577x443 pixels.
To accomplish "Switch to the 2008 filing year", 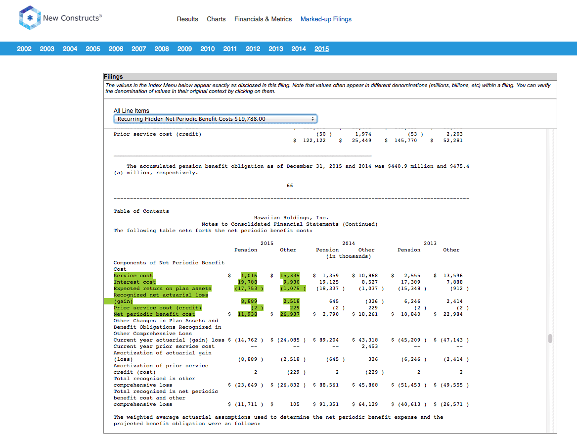I will 162,49.
